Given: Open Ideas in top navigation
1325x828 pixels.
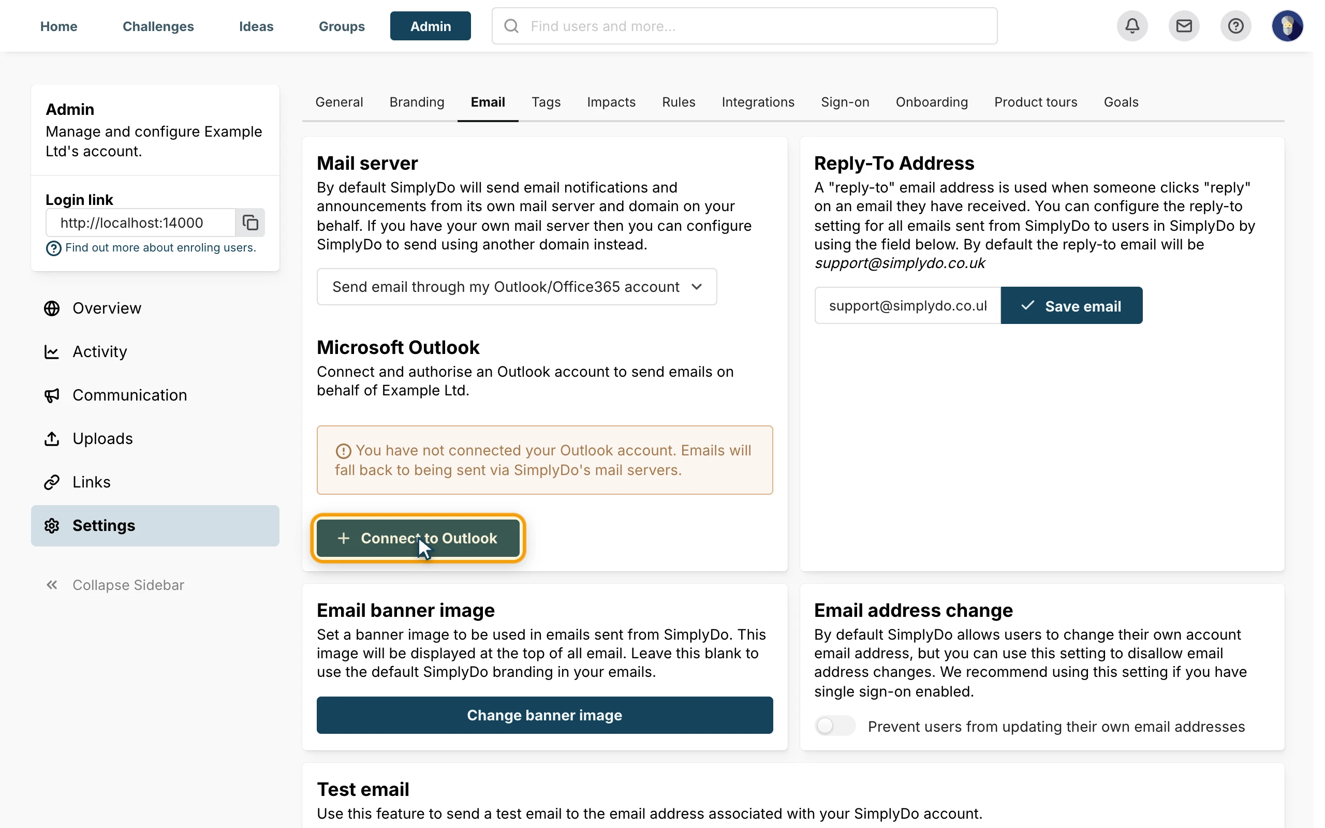Looking at the screenshot, I should [x=256, y=26].
